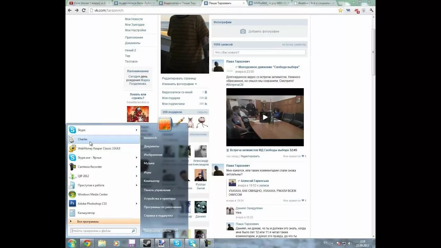Expand the Adobe Photoshop CS3 jump list arrow
441x248 pixels.
point(136,204)
